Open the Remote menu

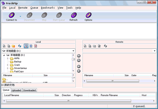point(23,8)
